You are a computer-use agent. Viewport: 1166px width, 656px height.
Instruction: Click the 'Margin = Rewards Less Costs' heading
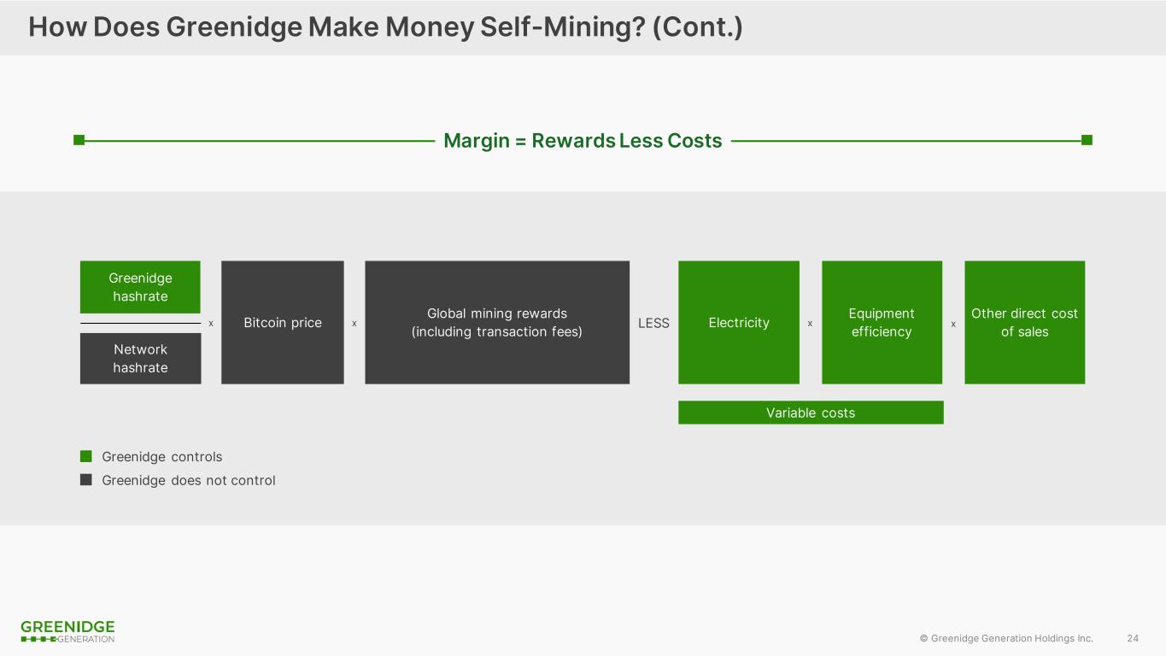pos(583,141)
